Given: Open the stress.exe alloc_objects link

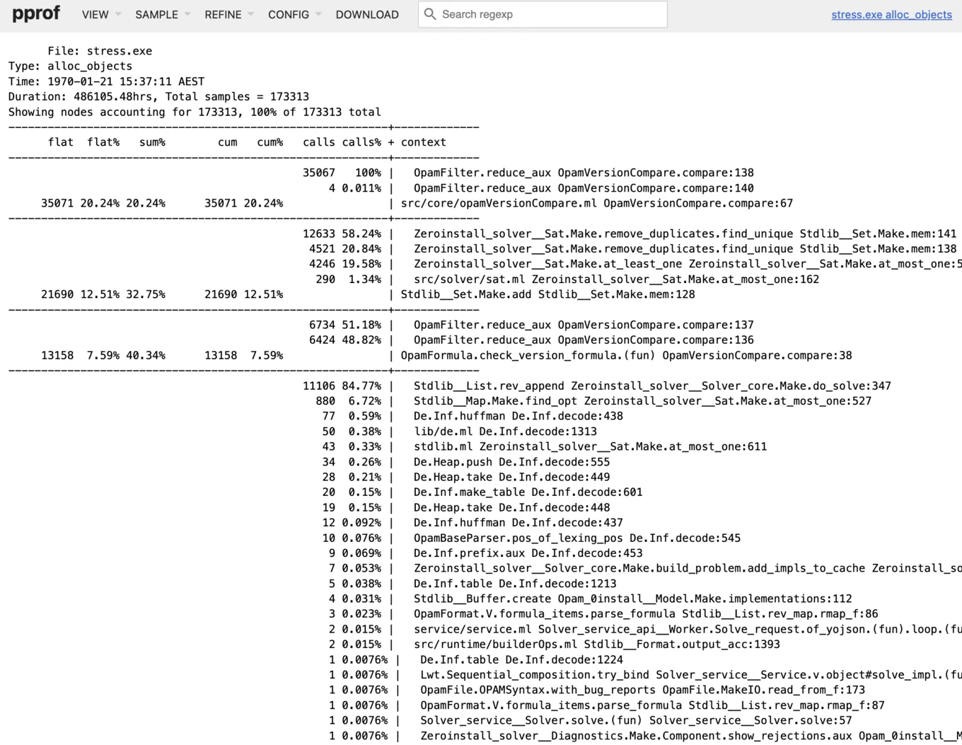Looking at the screenshot, I should coord(891,15).
